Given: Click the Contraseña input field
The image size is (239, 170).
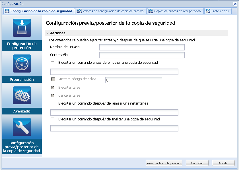Looking at the screenshot, I should (x=142, y=55).
